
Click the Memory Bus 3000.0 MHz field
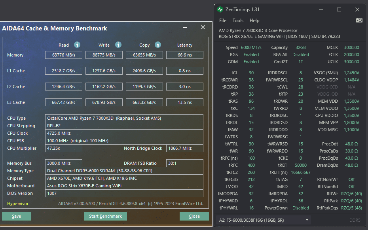point(64,163)
